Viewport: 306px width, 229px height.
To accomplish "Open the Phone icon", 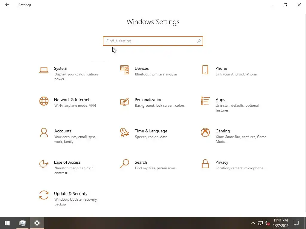I will coord(205,70).
